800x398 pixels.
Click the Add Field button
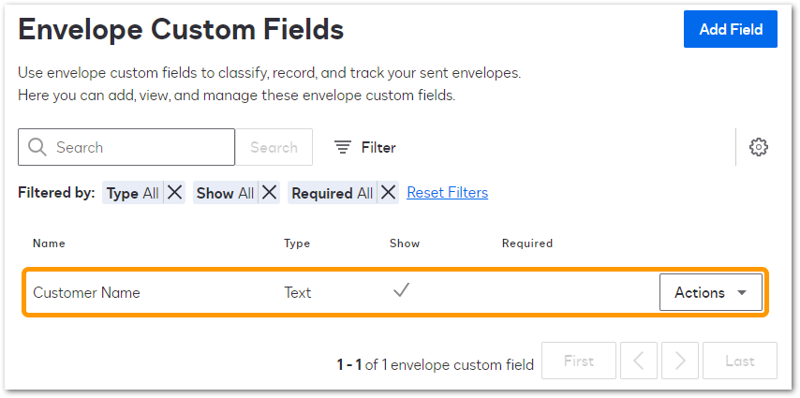point(731,29)
